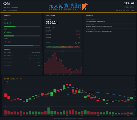
Task: Click the average target price $166.14
Action: click(x=52, y=22)
